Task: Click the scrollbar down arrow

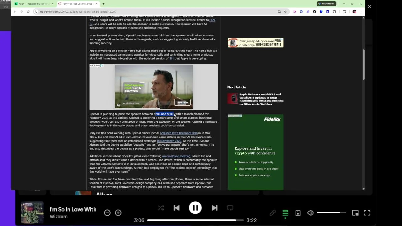Action: [364, 189]
